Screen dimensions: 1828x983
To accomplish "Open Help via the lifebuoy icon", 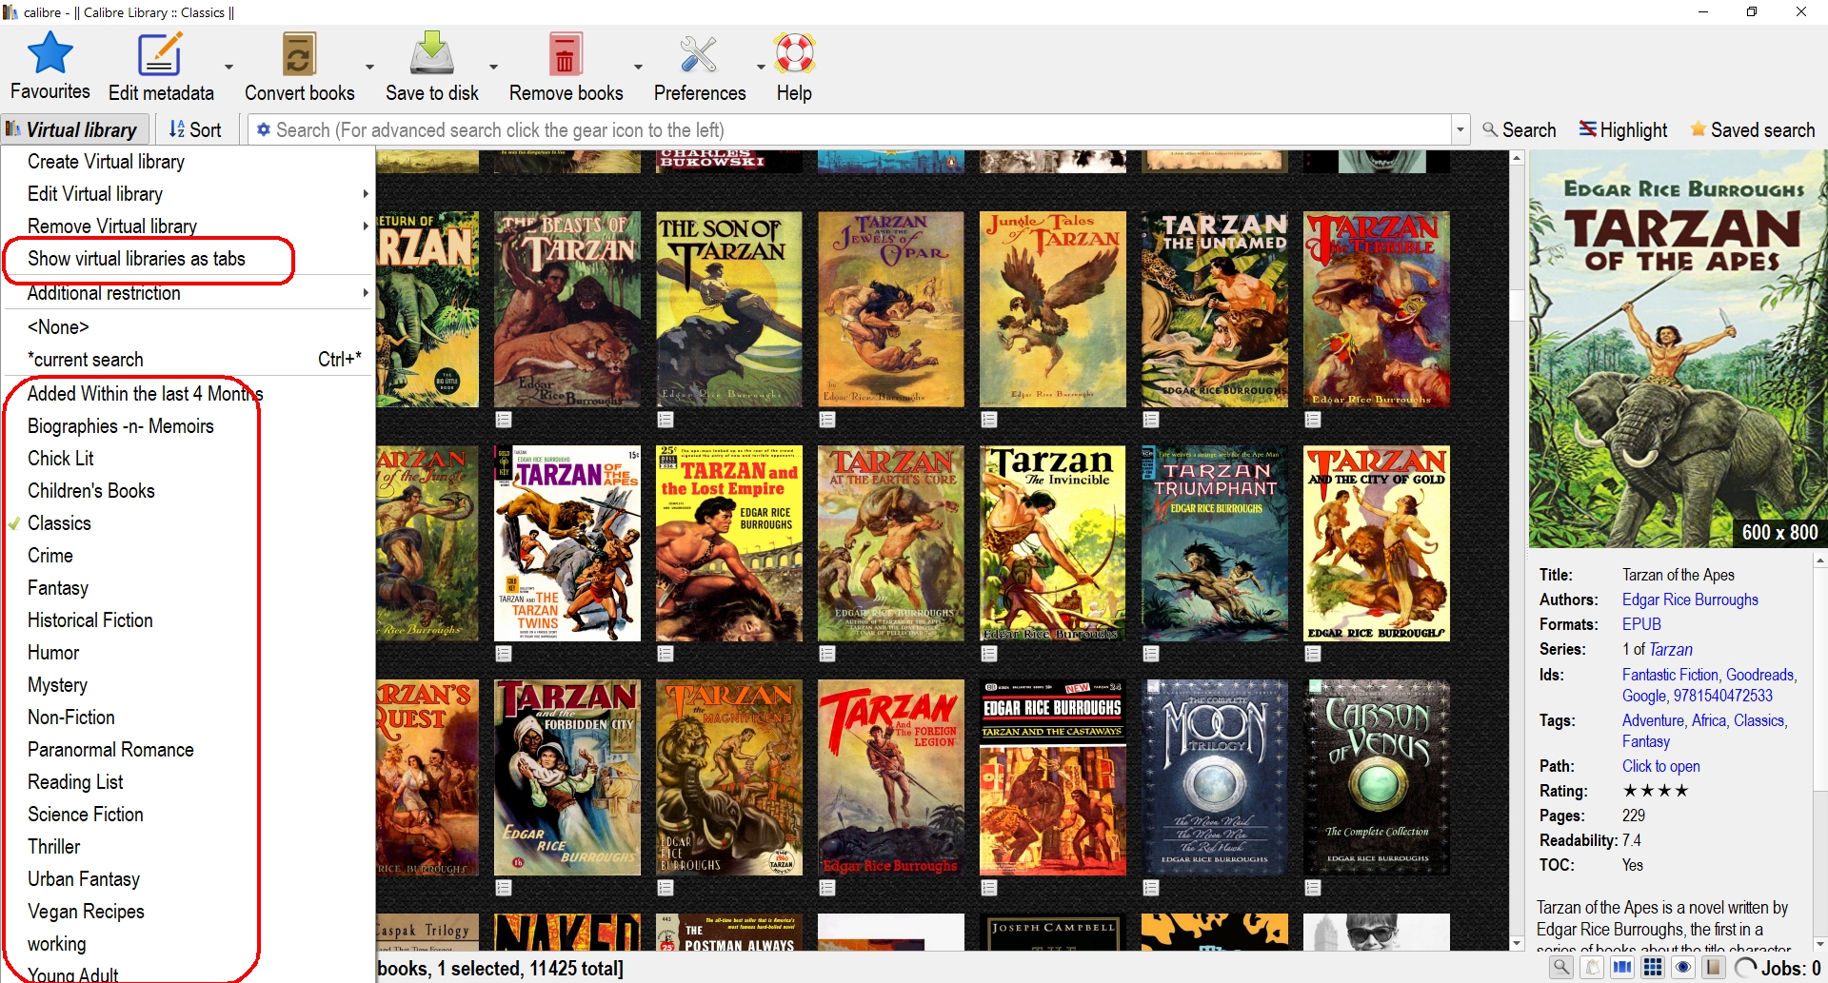I will pyautogui.click(x=794, y=54).
